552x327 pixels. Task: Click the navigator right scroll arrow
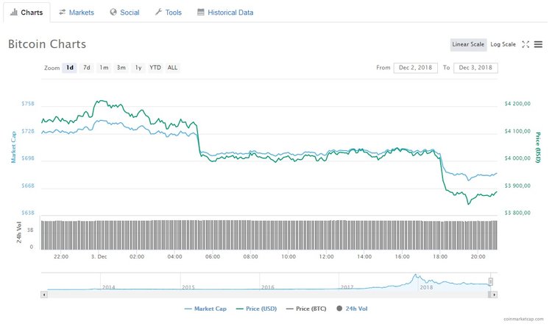coord(495,295)
